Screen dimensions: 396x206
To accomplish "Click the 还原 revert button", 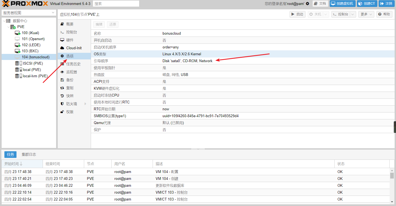I will pyautogui.click(x=113, y=24).
